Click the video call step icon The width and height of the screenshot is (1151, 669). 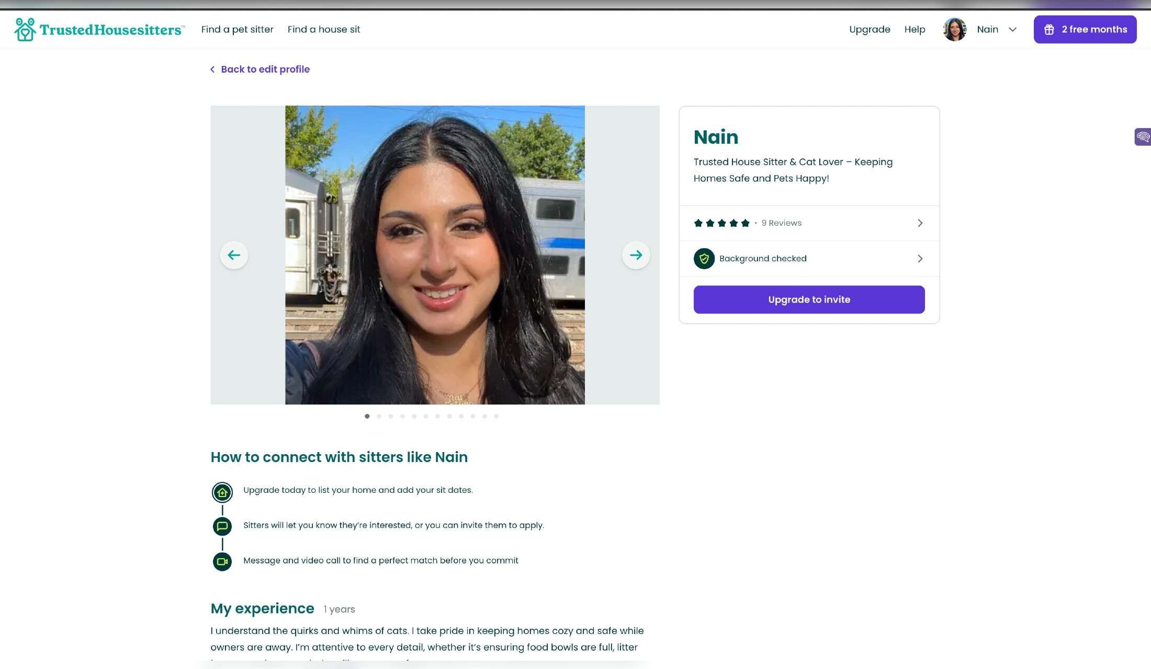click(222, 562)
